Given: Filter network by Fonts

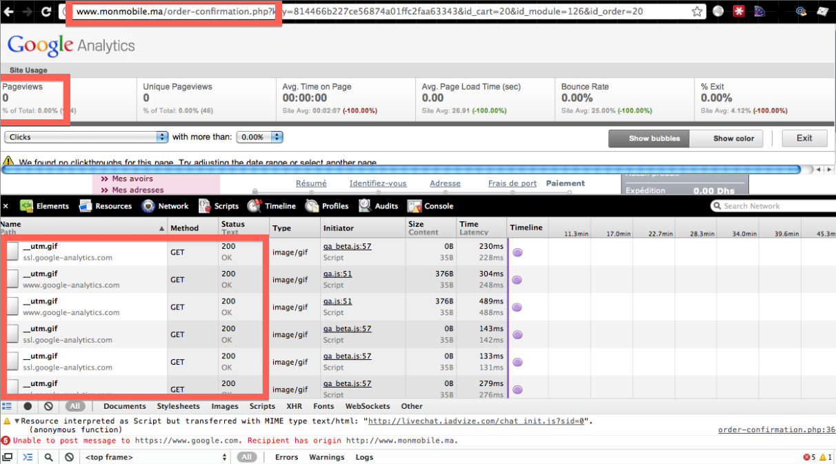Looking at the screenshot, I should tap(324, 406).
